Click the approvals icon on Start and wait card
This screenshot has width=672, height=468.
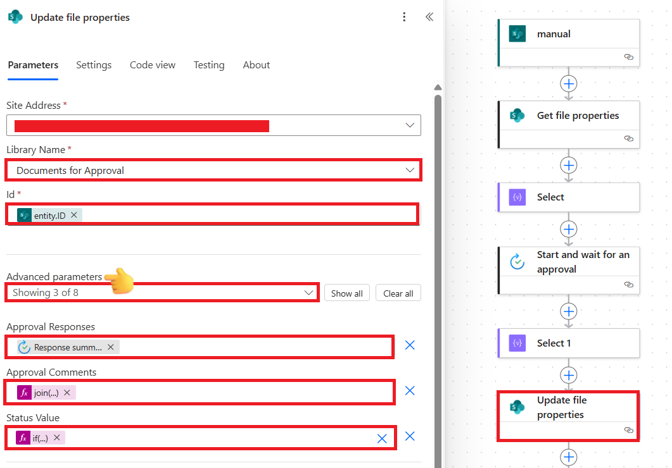click(517, 261)
